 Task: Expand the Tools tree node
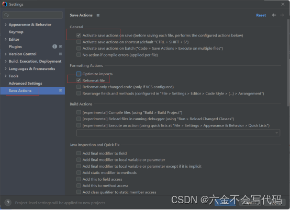pyautogui.click(x=6, y=76)
